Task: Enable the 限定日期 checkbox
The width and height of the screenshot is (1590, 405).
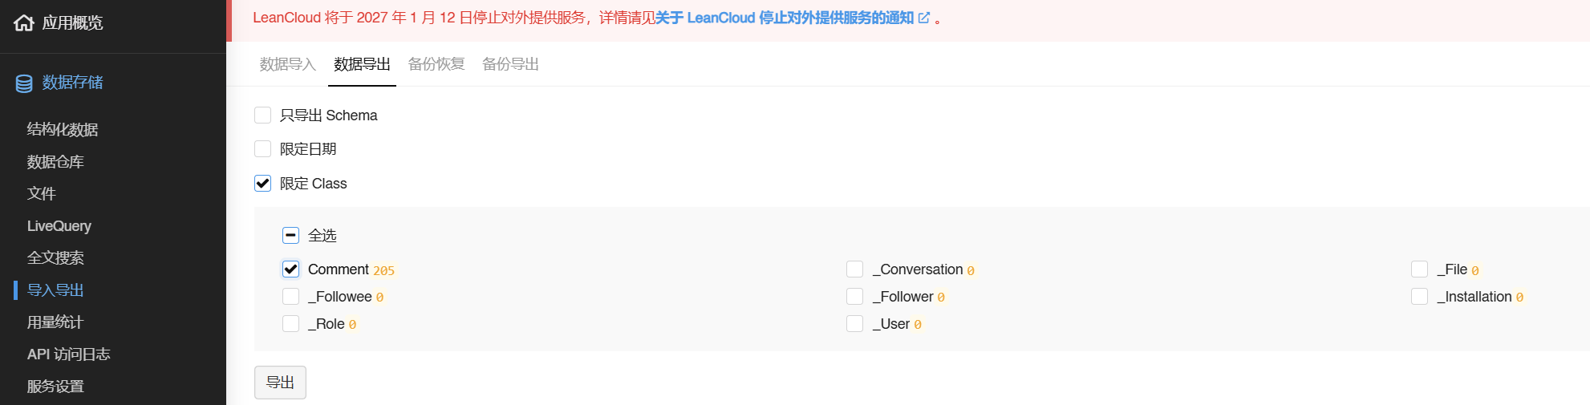Action: [x=262, y=149]
